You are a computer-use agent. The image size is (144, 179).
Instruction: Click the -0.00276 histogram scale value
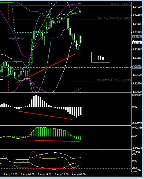137,123
